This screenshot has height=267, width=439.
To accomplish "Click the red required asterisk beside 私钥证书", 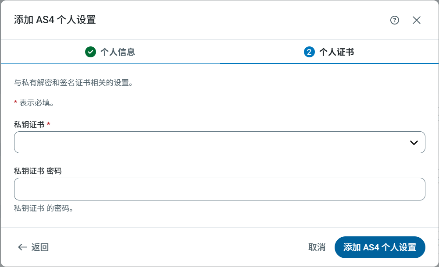I will point(48,125).
